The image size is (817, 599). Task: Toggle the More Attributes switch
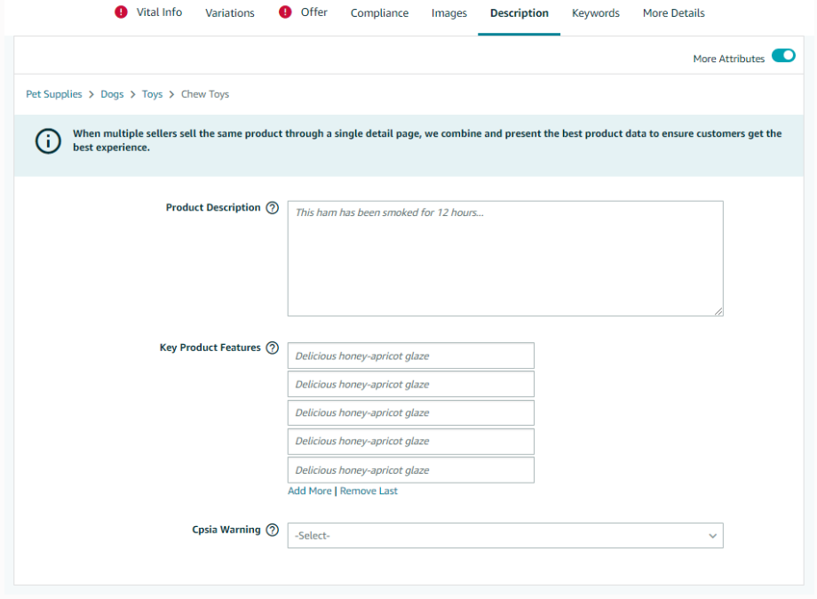(x=783, y=55)
